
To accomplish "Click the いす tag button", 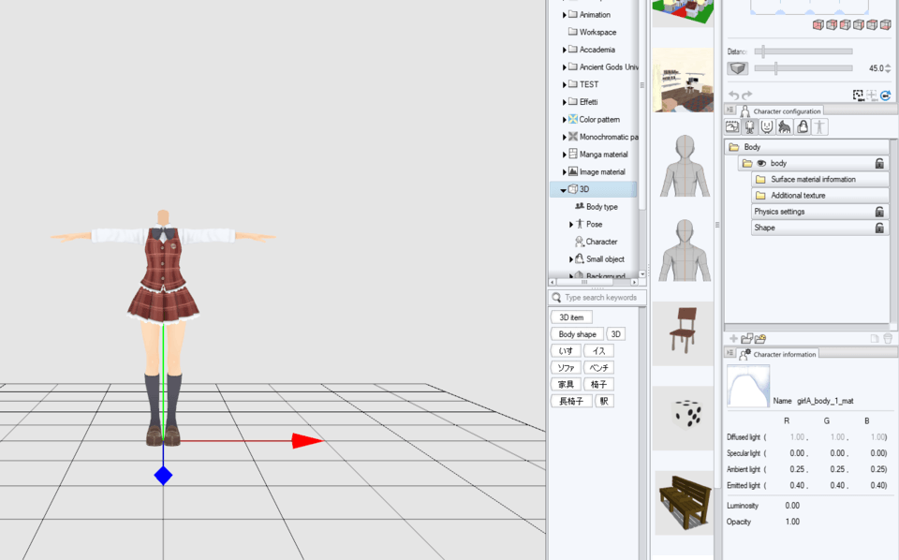I will point(566,351).
